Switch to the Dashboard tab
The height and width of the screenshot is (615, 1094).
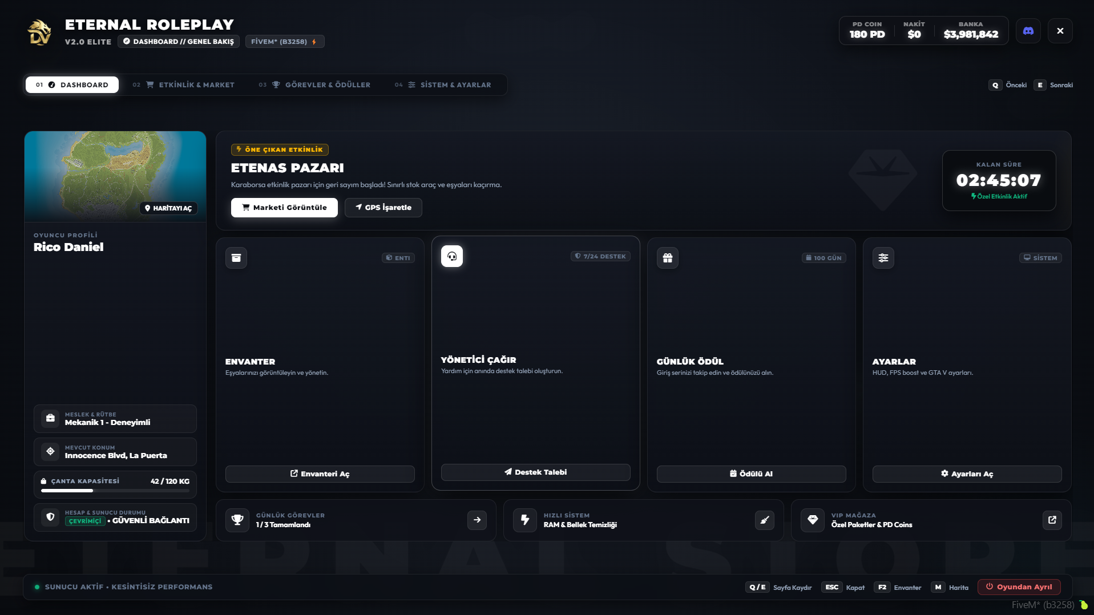72,84
